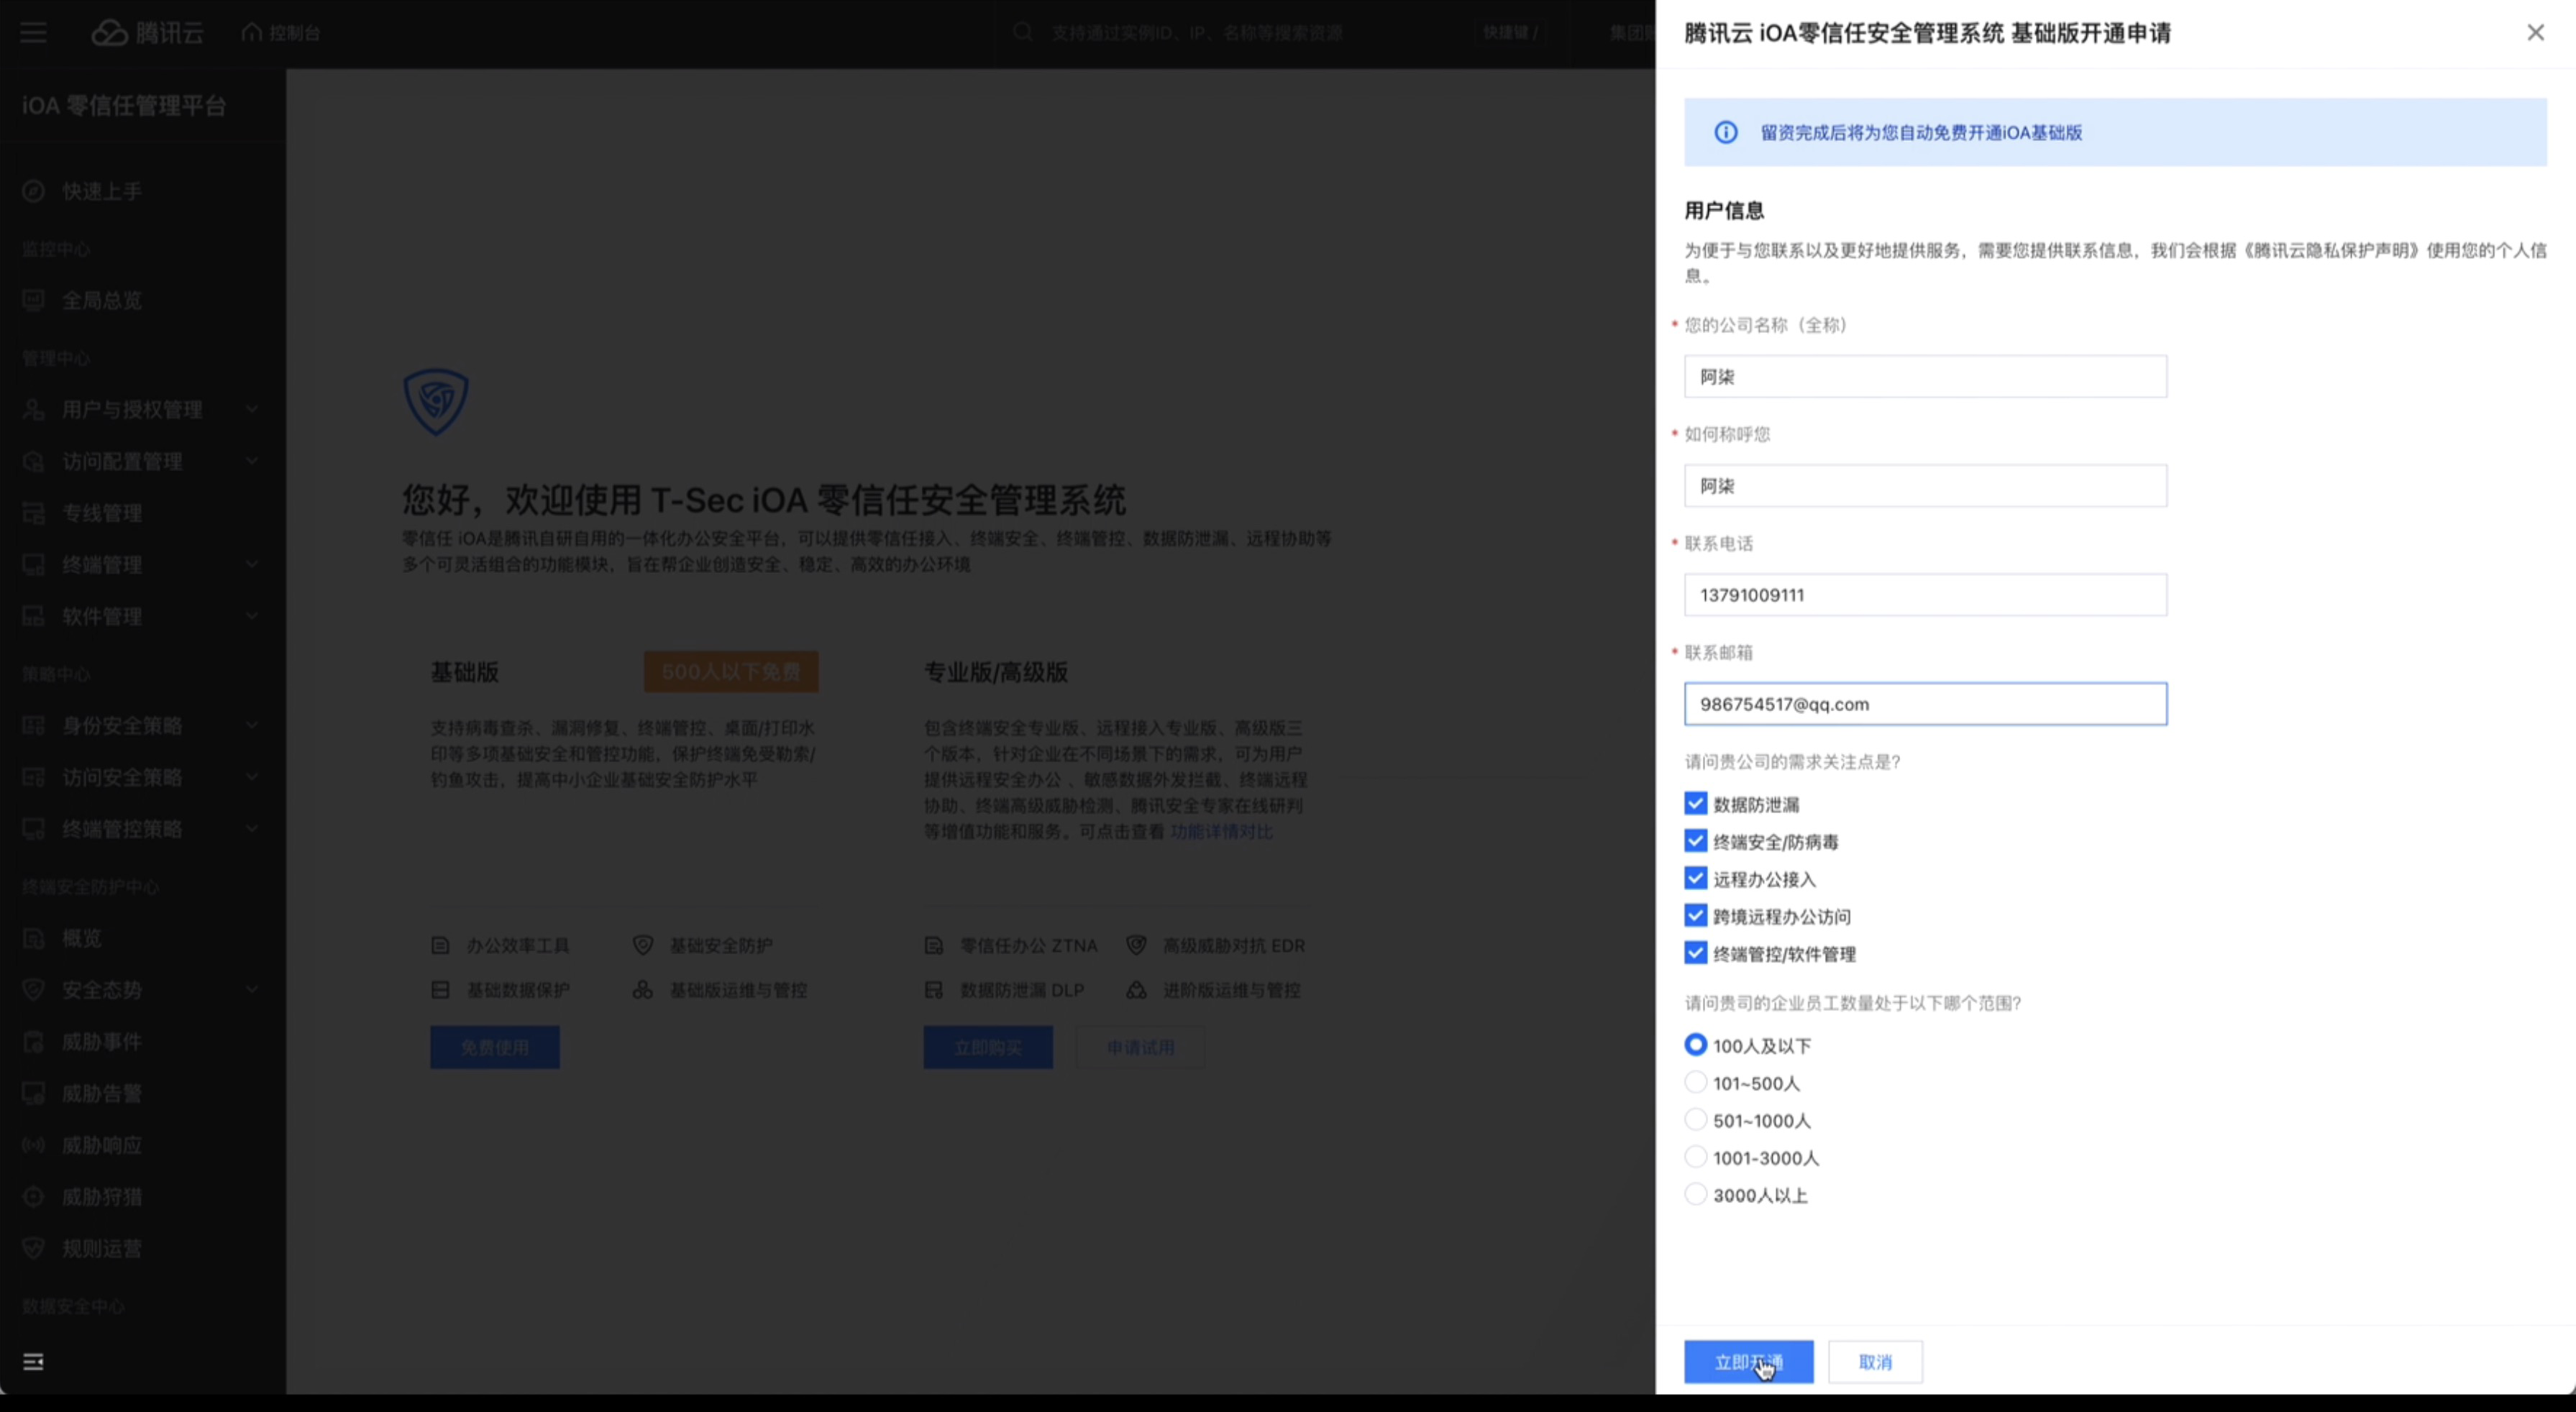Click the info icon in blue notice banner
This screenshot has width=2576, height=1412.
click(1726, 132)
